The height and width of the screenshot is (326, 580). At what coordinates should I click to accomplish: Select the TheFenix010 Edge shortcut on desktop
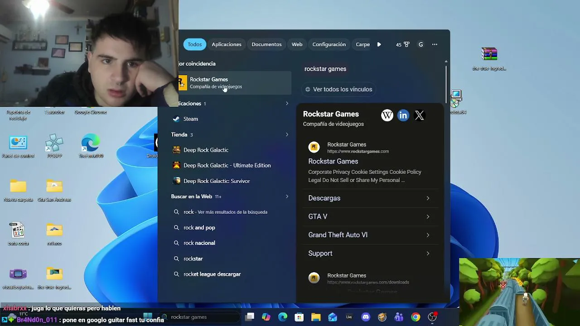[x=91, y=146]
